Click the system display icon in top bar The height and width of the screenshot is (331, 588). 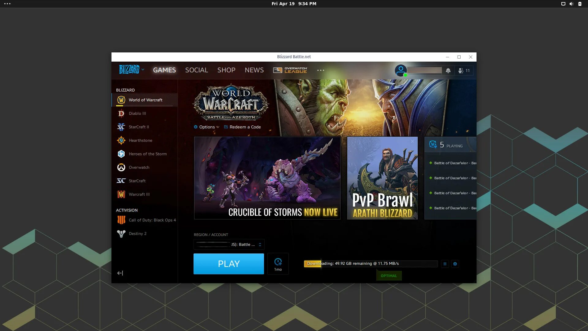(x=563, y=4)
